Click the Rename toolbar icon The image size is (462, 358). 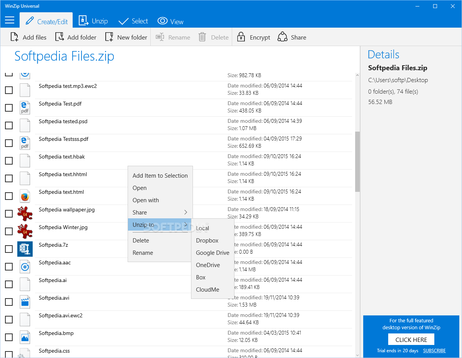(160, 37)
